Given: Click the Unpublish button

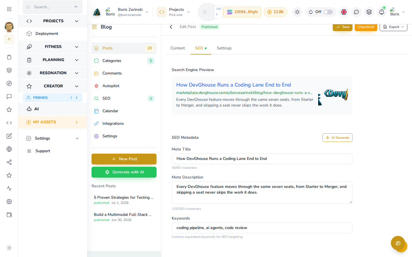Looking at the screenshot, I should 366,27.
